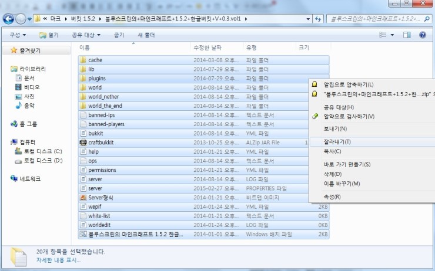Screen dimensions: 435x271
Task: Open the view options dropdown arrow
Action: [x=392, y=35]
